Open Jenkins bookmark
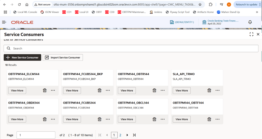 [x=156, y=12]
